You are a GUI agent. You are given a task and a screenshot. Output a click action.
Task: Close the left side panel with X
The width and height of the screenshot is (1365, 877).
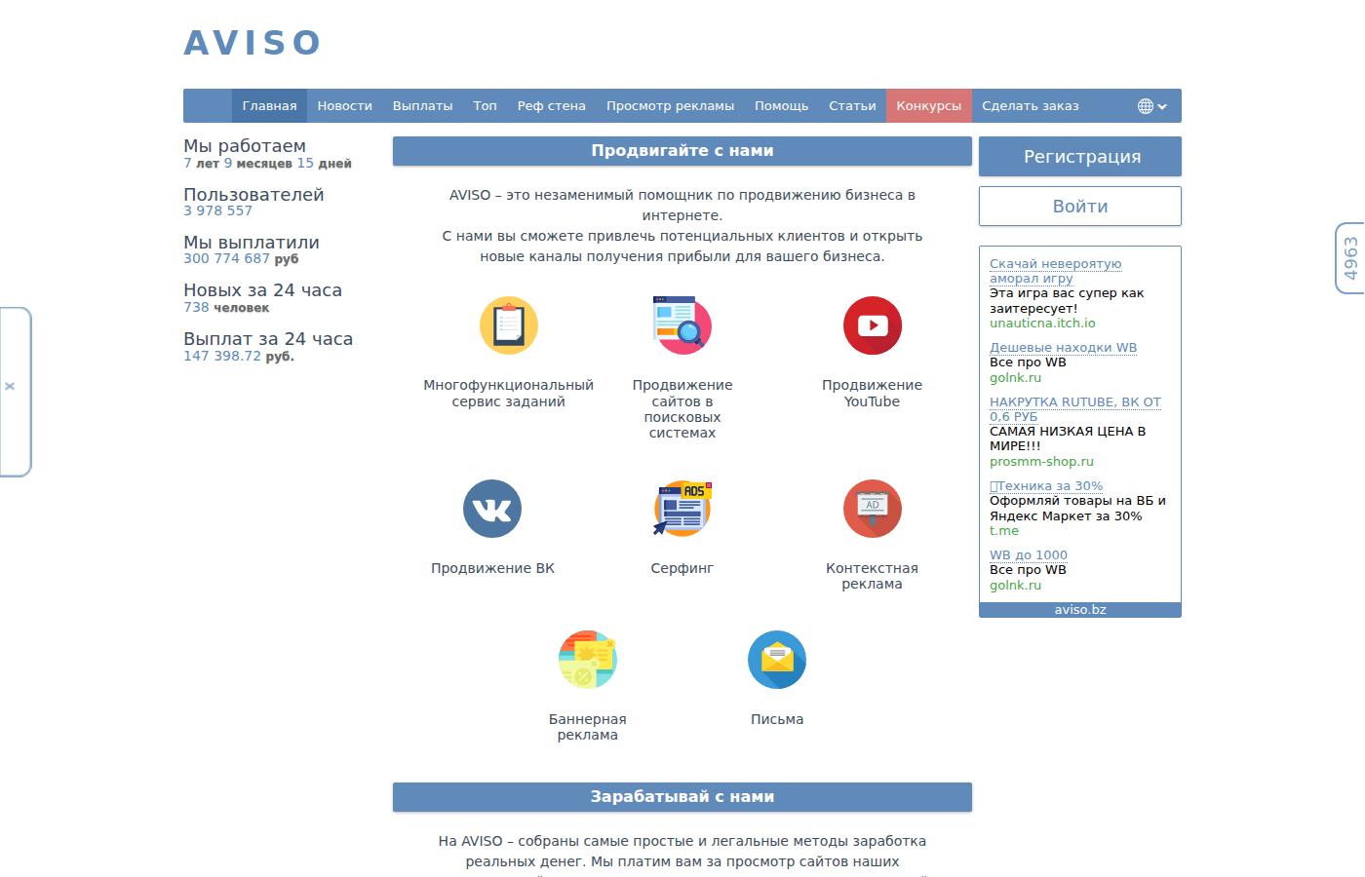point(10,387)
